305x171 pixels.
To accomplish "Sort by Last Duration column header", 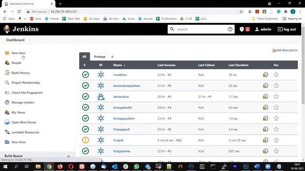I will (x=238, y=65).
